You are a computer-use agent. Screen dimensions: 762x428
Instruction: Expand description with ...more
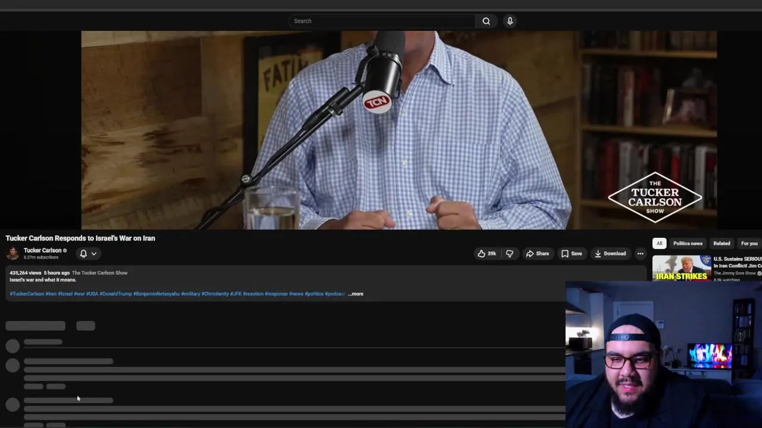(355, 294)
